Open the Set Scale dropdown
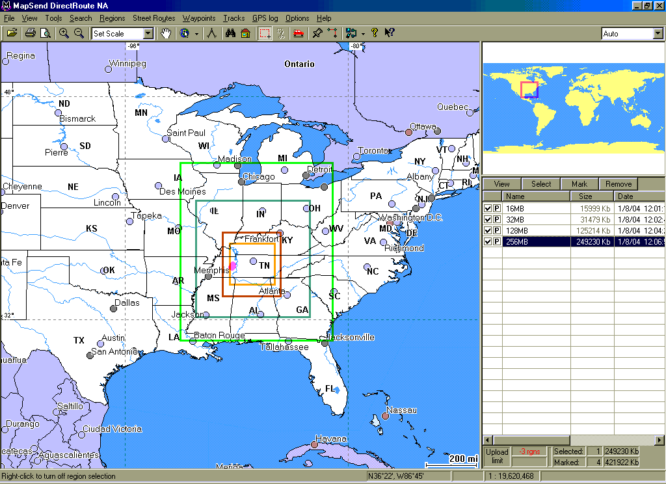 coord(148,34)
